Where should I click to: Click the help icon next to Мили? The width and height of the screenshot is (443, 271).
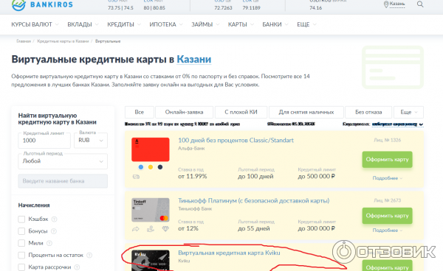[49, 243]
